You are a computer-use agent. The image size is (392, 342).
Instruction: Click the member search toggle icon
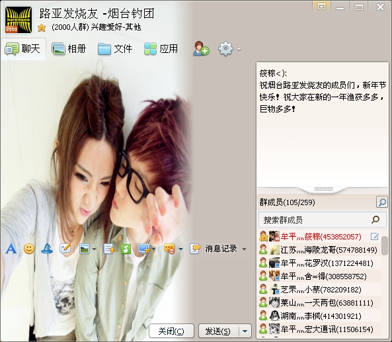click(x=381, y=202)
